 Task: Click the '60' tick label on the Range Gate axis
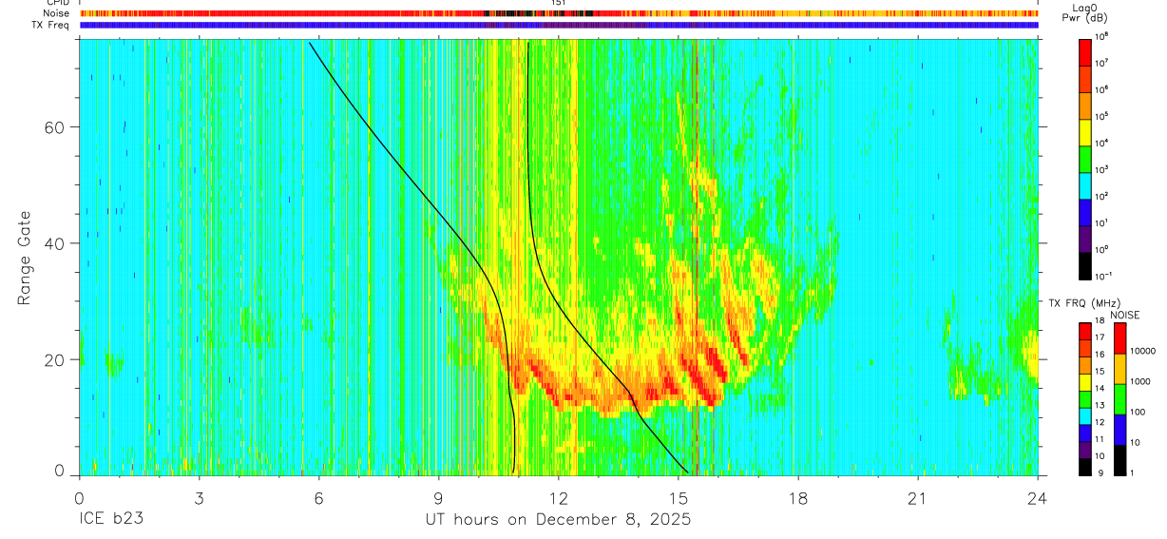53,127
